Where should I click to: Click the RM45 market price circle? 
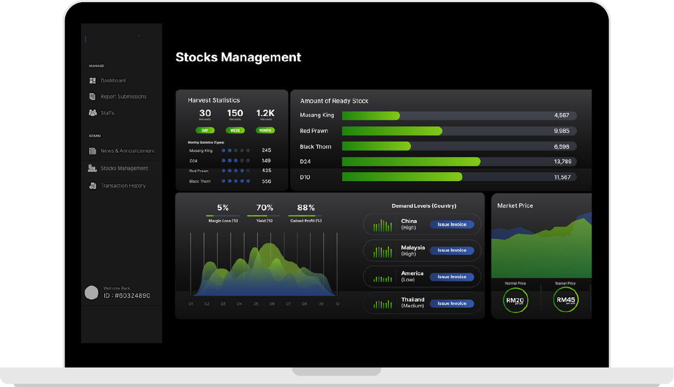click(x=566, y=300)
